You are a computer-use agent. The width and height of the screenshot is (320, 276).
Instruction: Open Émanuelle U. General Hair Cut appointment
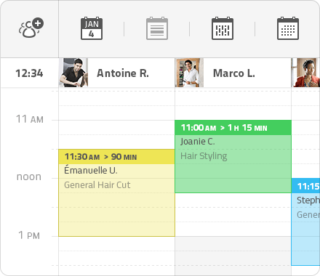click(116, 193)
